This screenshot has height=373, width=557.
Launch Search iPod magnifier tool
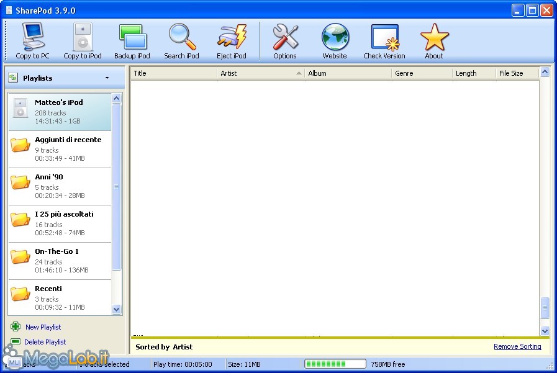(x=182, y=37)
